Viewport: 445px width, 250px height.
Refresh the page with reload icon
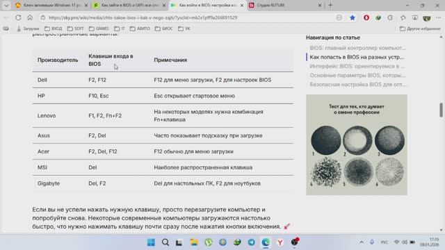18,17
